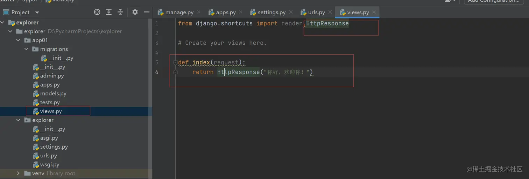Screen dimensions: 529x179
Task: Collapse the app01 folder
Action: point(19,40)
